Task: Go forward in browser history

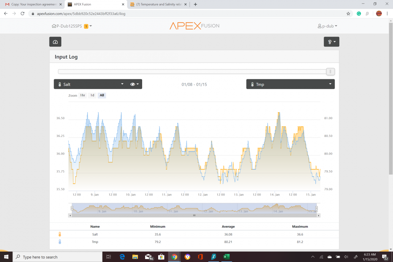Action: (x=14, y=14)
